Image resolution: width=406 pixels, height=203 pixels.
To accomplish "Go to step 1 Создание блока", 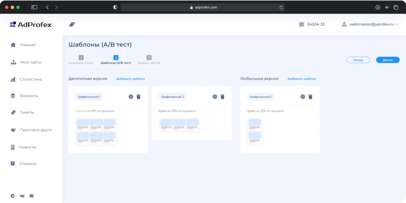I will (x=81, y=60).
